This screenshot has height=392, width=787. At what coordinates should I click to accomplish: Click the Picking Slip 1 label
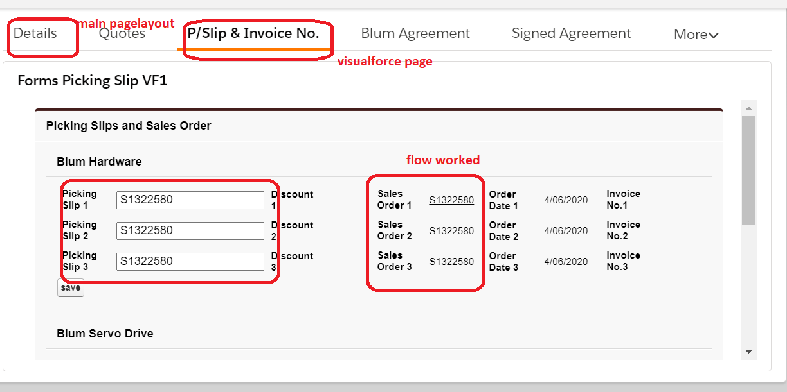(80, 200)
